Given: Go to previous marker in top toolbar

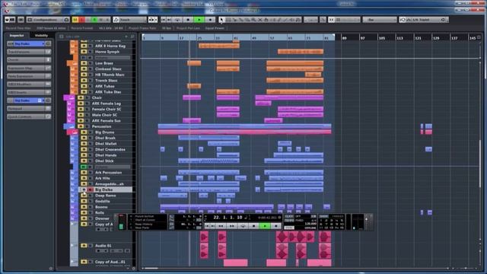Looking at the screenshot, I should click(164, 20).
